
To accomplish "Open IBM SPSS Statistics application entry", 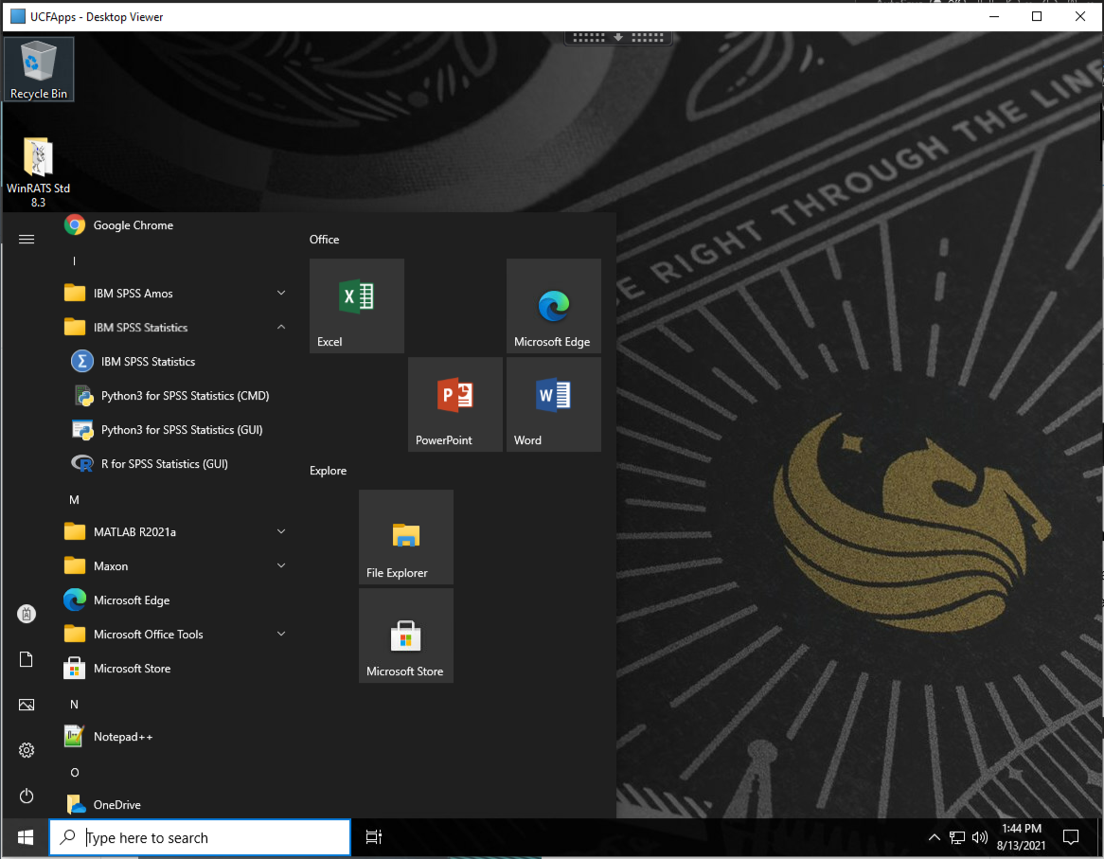I will click(x=174, y=362).
